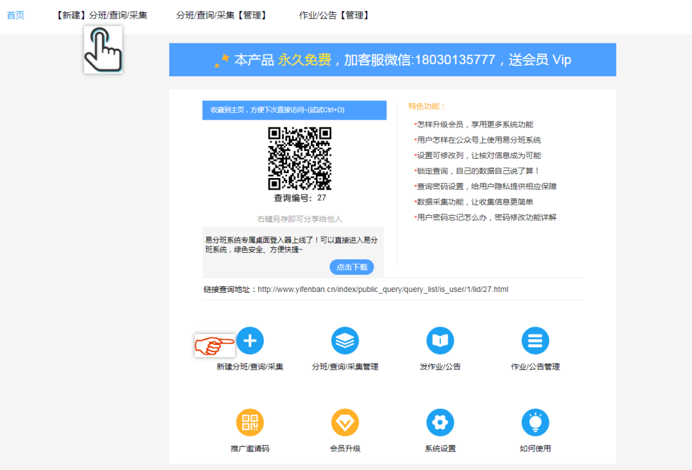Open the yifenban.cn query link address
Viewport: 692px width, 470px height.
(x=383, y=289)
